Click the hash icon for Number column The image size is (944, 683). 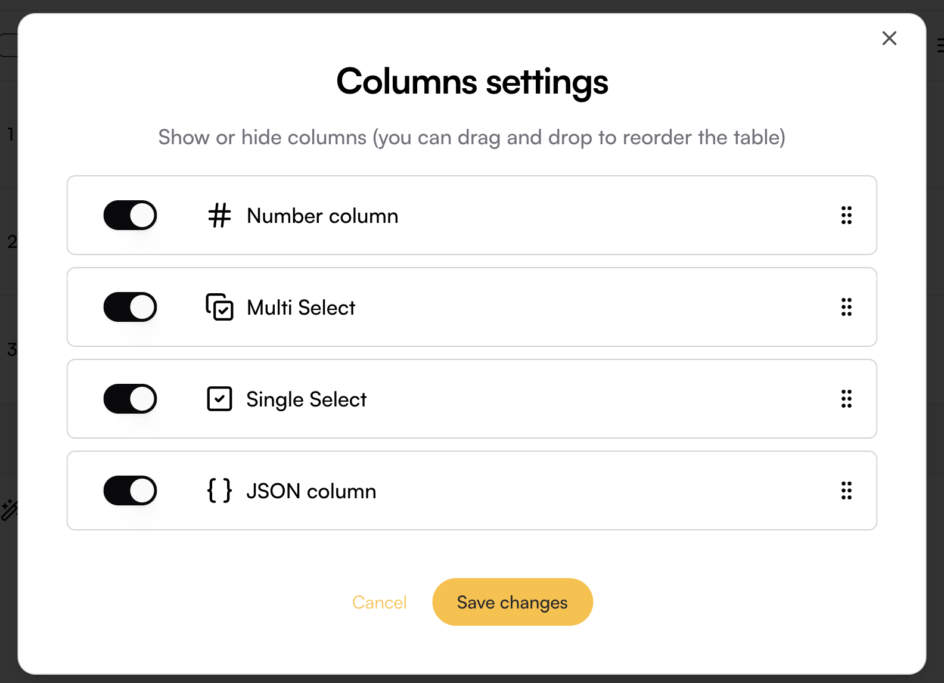(219, 215)
